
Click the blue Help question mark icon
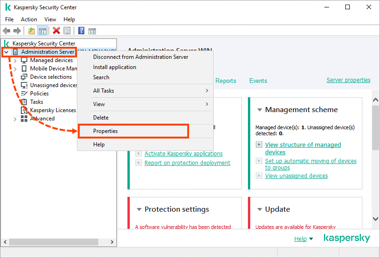(81, 31)
